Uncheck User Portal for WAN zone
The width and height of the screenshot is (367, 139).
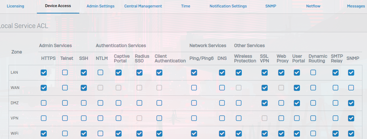coord(297,88)
